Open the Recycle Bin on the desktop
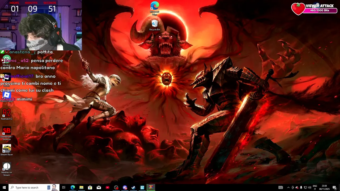This screenshot has height=191, width=340. pos(155,26)
